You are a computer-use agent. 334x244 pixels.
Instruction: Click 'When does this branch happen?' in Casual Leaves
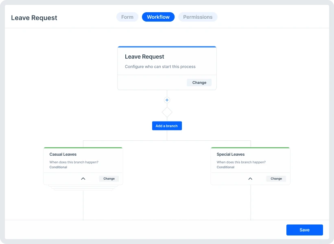point(74,162)
